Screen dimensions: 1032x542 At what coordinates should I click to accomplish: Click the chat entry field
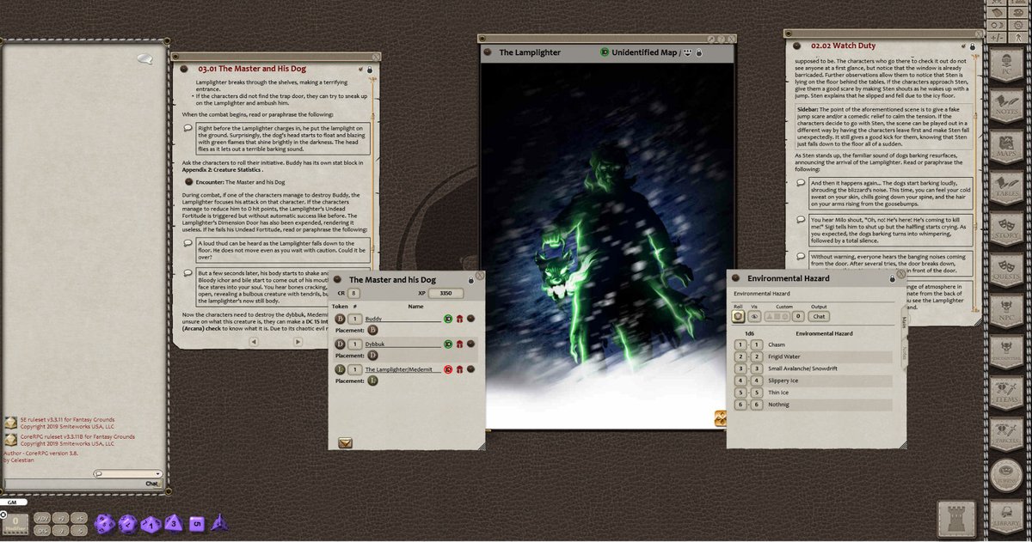pos(83,483)
